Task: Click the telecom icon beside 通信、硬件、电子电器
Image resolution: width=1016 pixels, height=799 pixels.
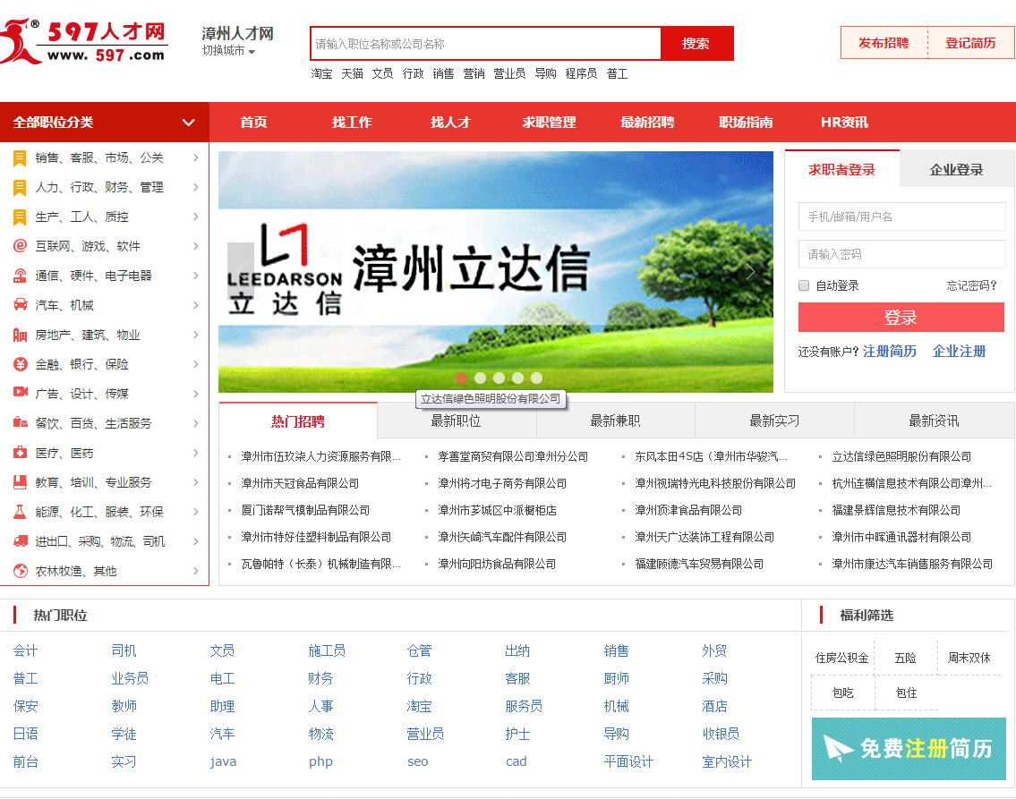Action: (20, 276)
